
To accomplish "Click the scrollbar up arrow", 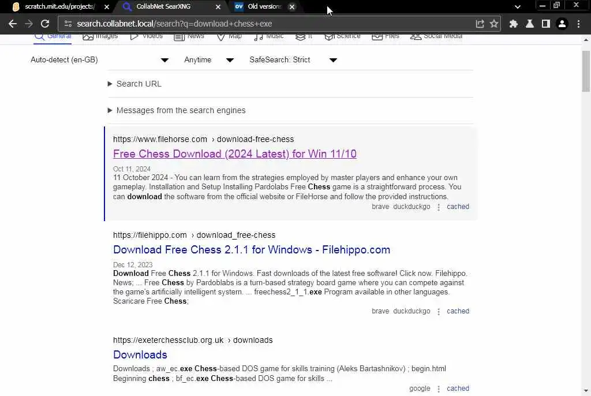I will (586, 39).
